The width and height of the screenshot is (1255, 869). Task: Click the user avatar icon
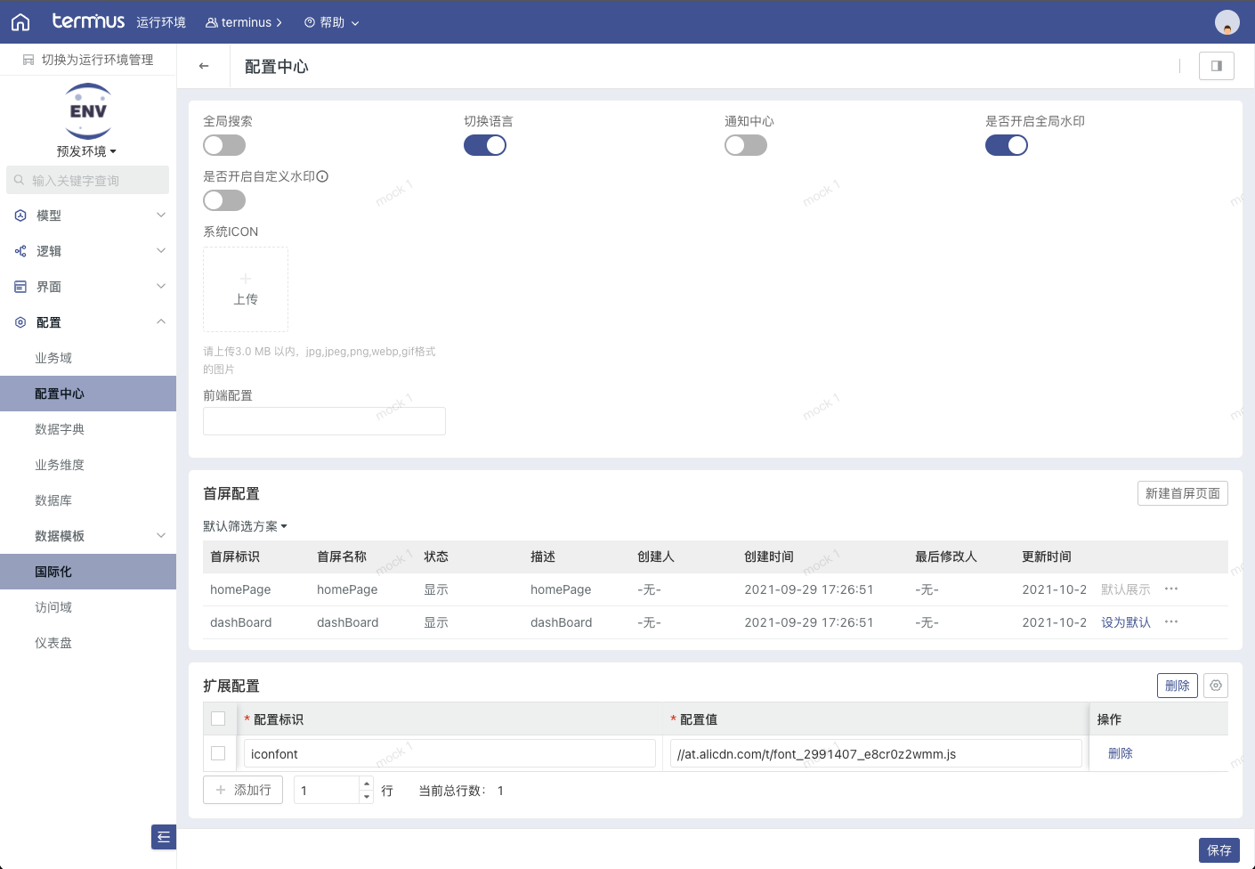[x=1227, y=22]
